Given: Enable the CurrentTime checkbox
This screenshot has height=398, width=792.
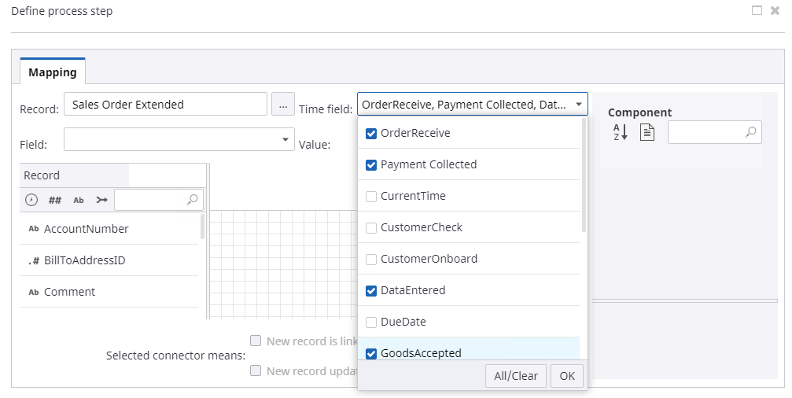Looking at the screenshot, I should tap(371, 197).
